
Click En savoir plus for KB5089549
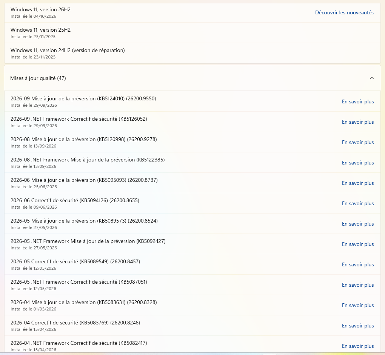pyautogui.click(x=358, y=264)
